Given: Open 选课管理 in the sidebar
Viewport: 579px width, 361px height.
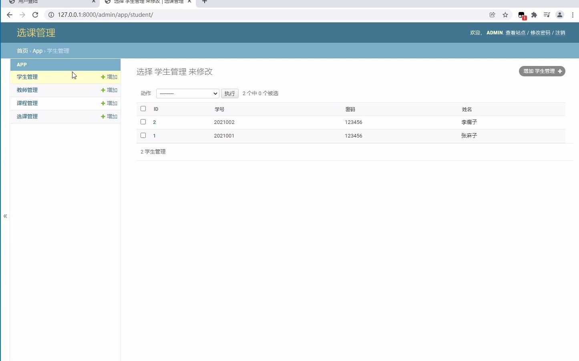Looking at the screenshot, I should 27,116.
